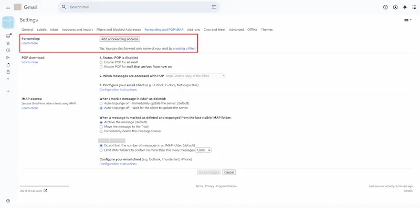The height and width of the screenshot is (208, 420).
Task: Open the clipboard-shaped sidebar icon
Action: click(8, 72)
